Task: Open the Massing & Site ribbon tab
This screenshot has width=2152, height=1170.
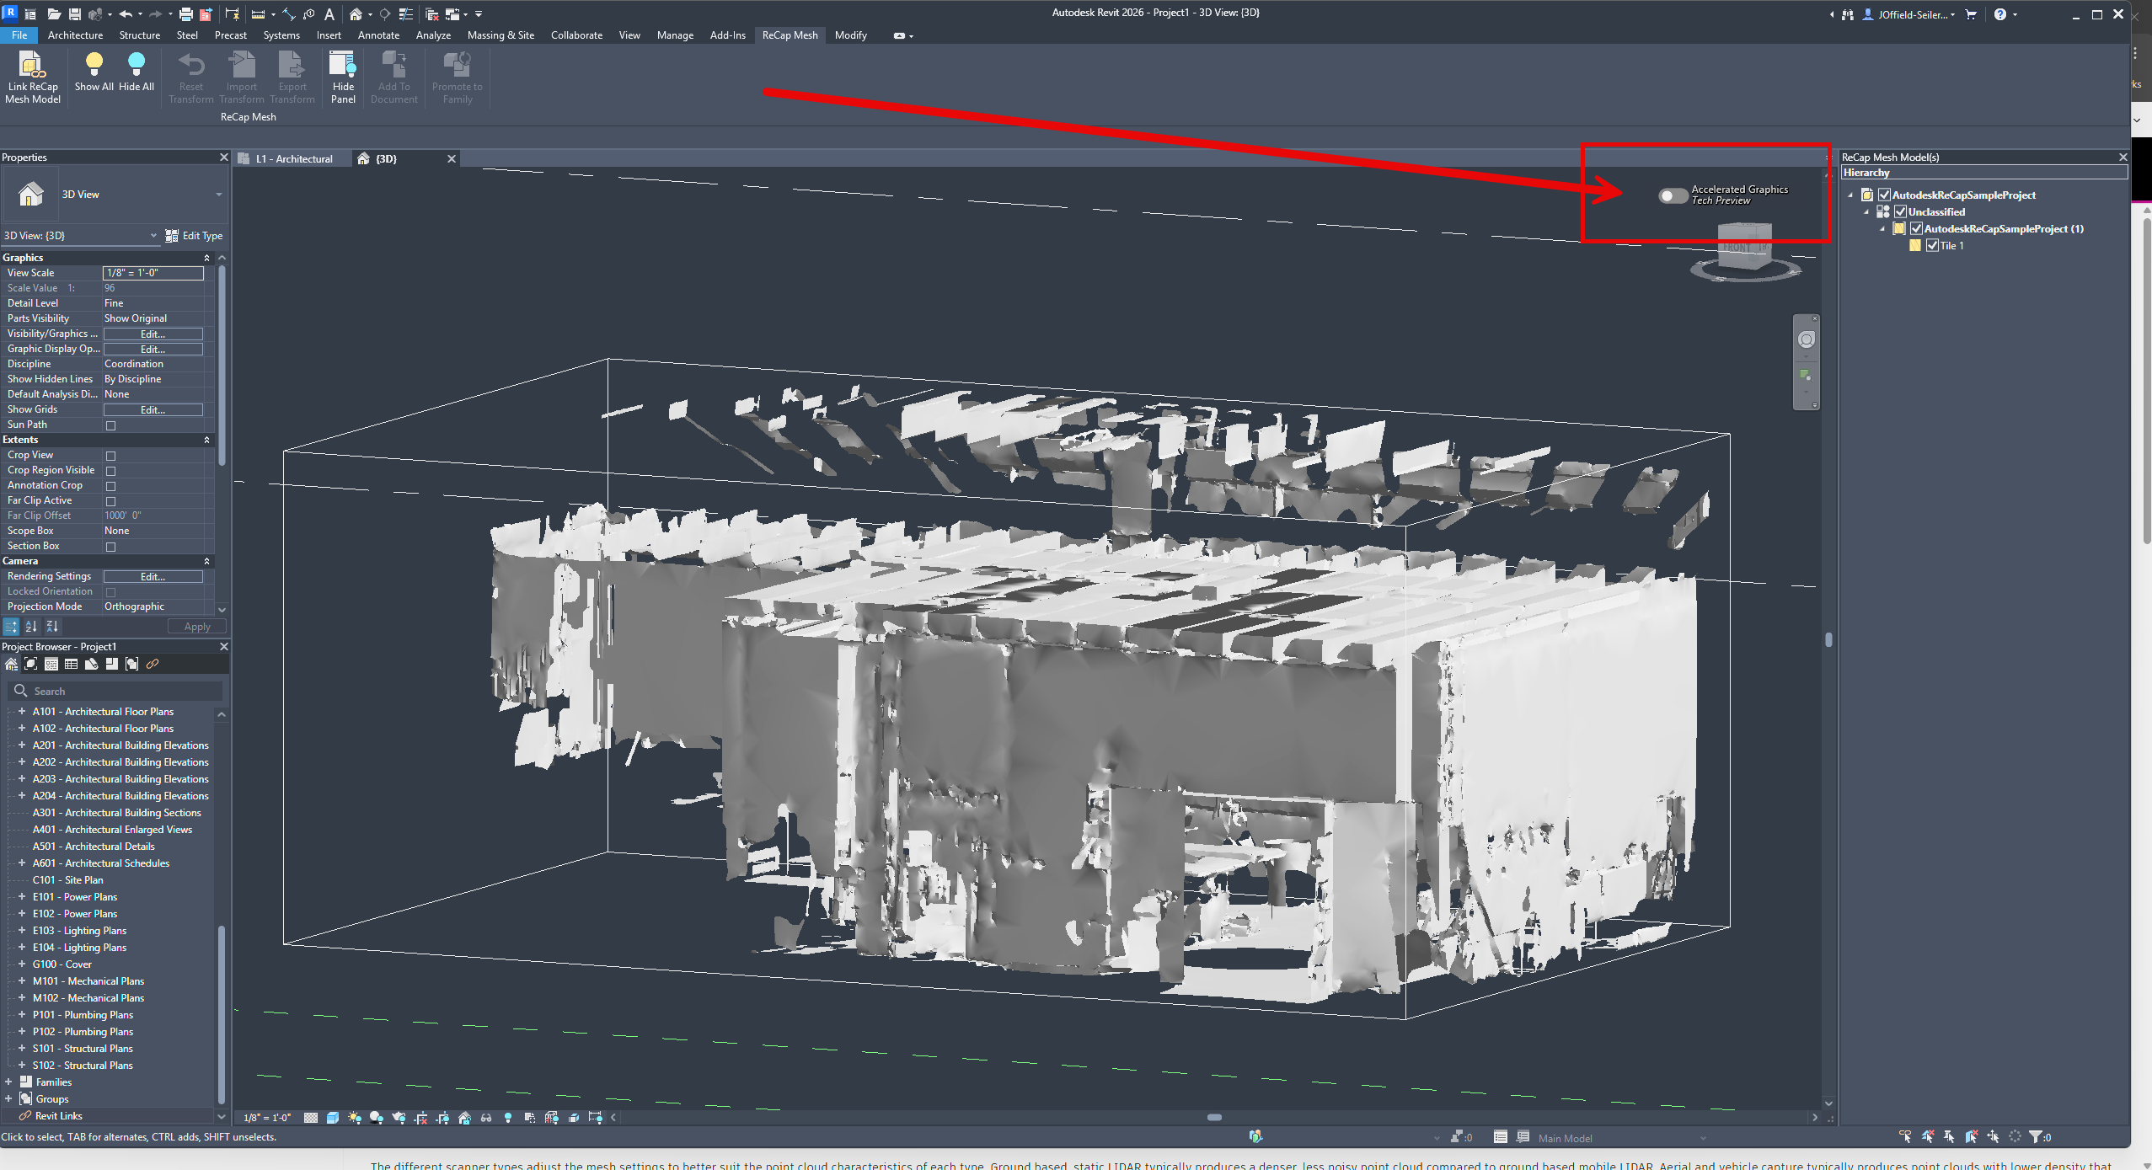Action: click(501, 35)
